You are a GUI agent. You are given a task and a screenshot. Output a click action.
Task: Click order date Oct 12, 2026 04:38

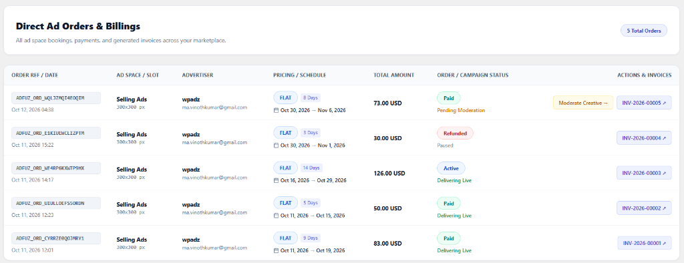click(x=33, y=110)
